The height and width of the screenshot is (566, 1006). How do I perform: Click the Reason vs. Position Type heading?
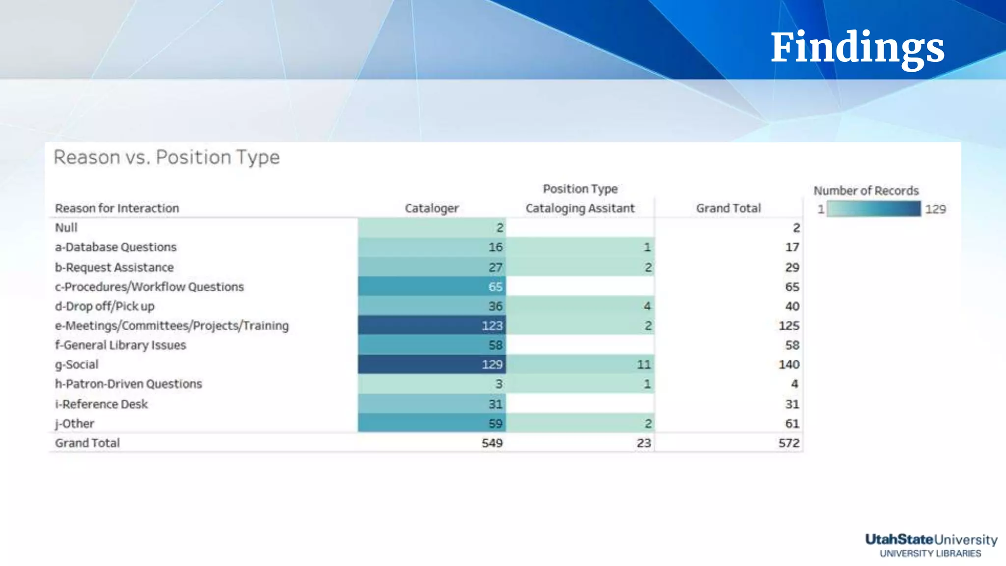pyautogui.click(x=167, y=157)
